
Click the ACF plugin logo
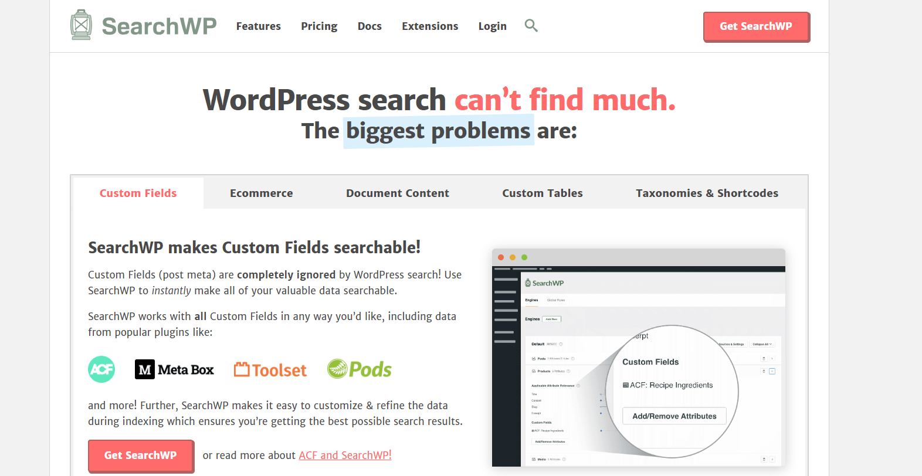(101, 369)
